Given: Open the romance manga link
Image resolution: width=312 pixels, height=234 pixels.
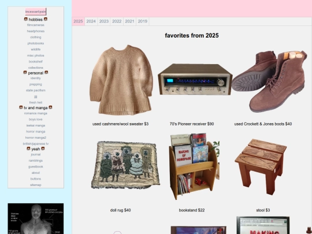Looking at the screenshot, I should 36,113.
